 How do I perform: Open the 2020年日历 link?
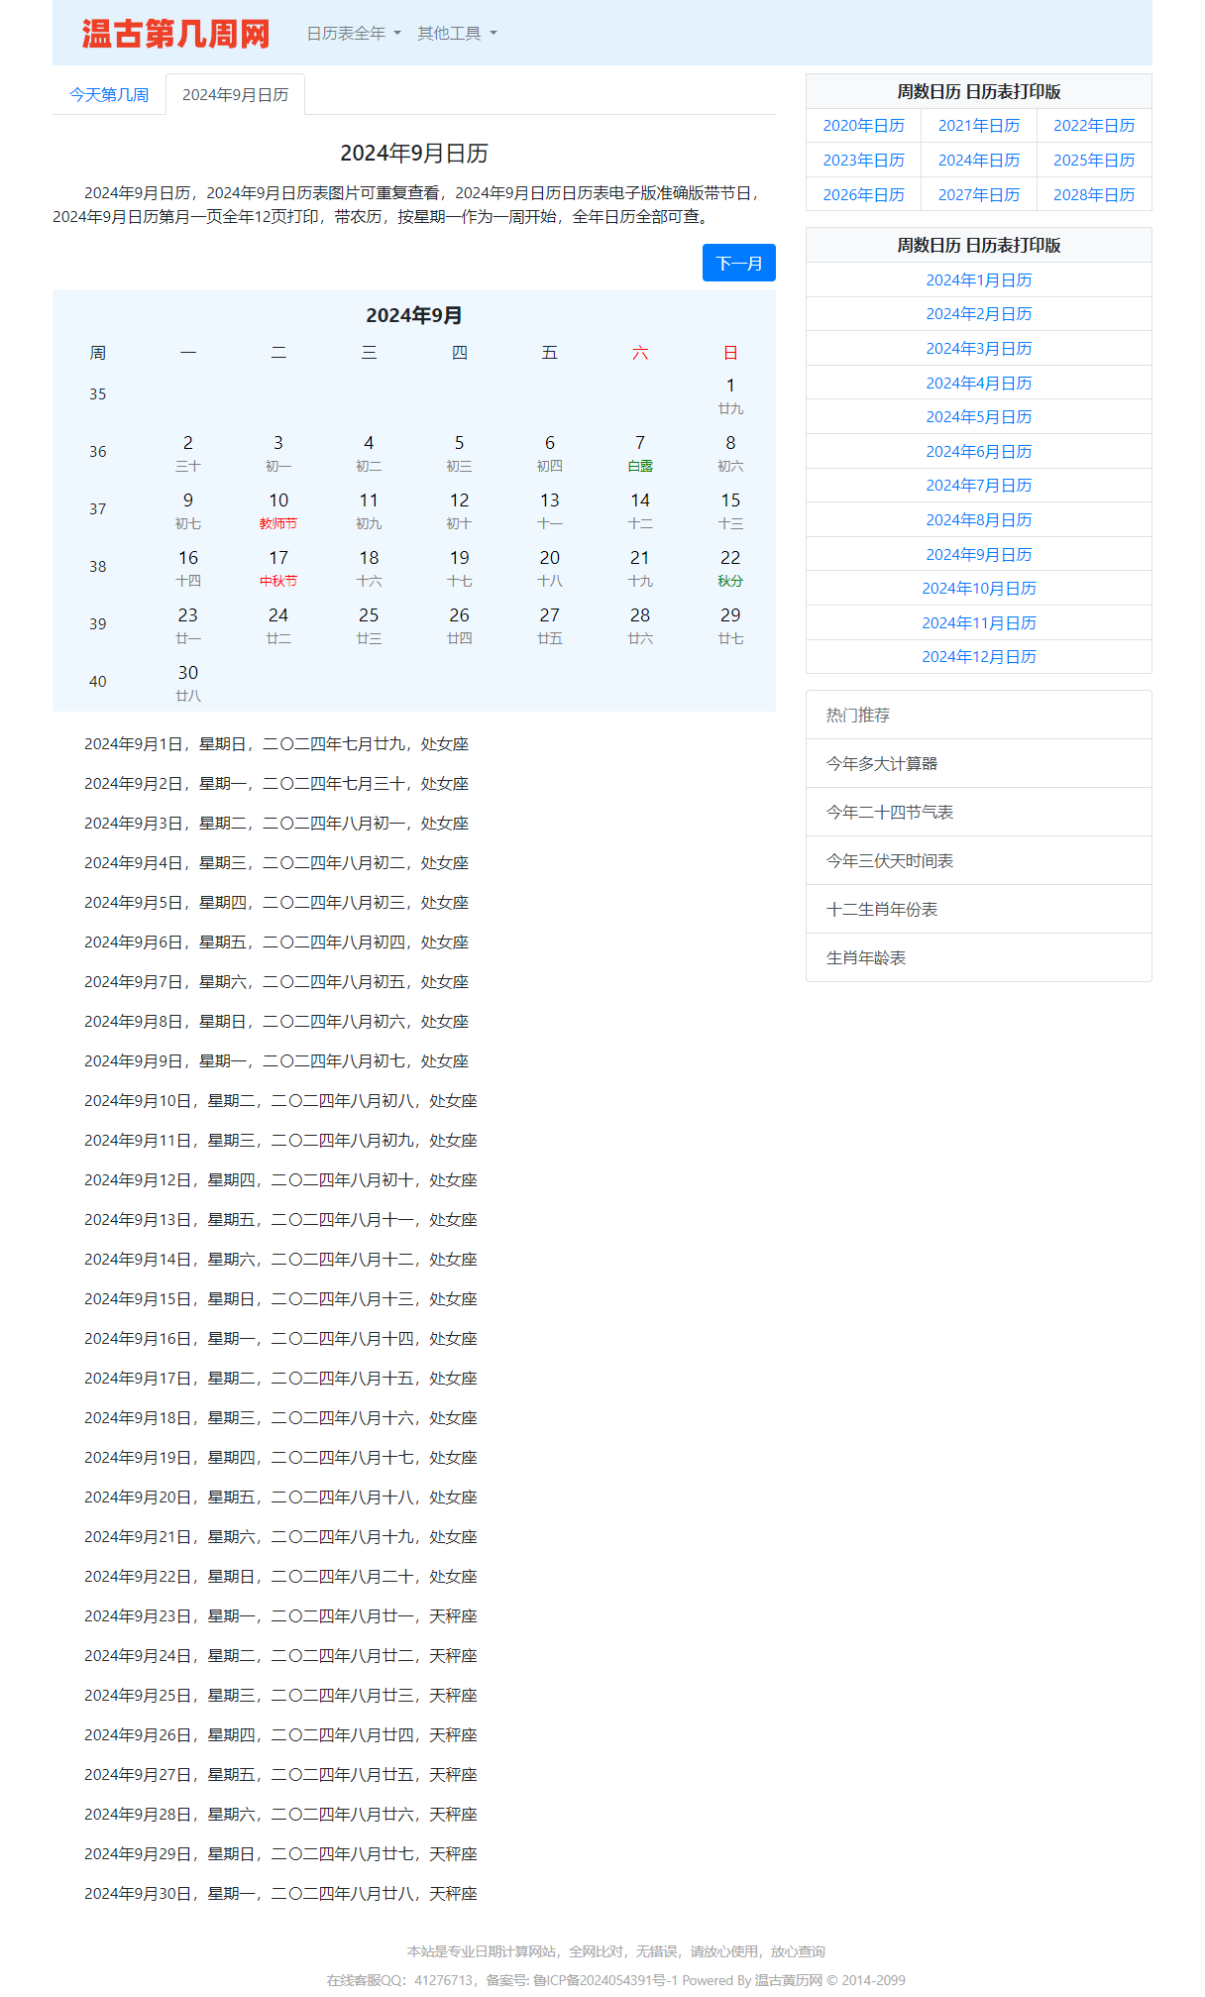pyautogui.click(x=863, y=126)
